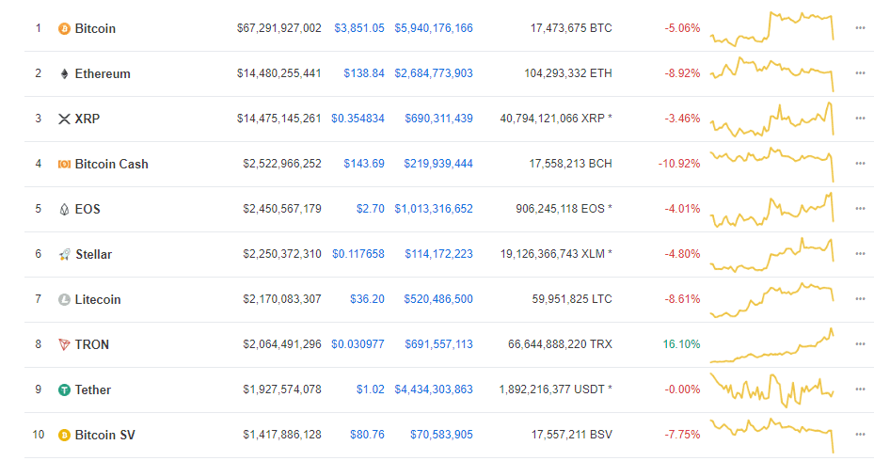Screen dimensions: 874x461
Task: Open the TRON name link
Action: (92, 344)
